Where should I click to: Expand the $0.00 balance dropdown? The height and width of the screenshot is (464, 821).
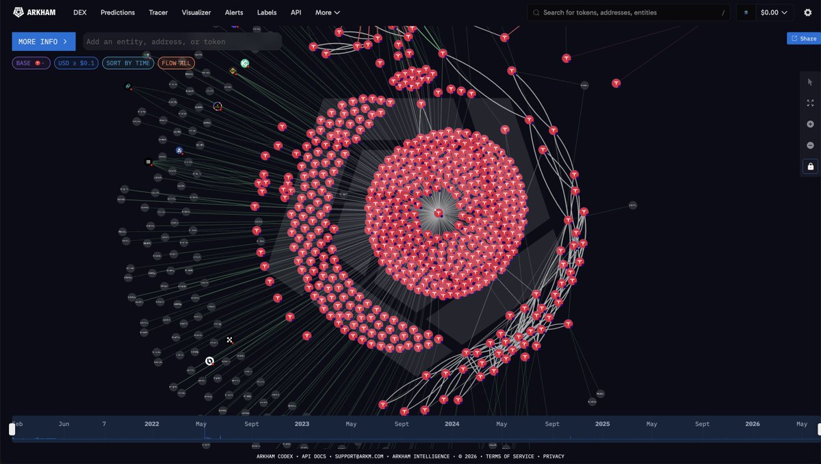[x=774, y=12]
